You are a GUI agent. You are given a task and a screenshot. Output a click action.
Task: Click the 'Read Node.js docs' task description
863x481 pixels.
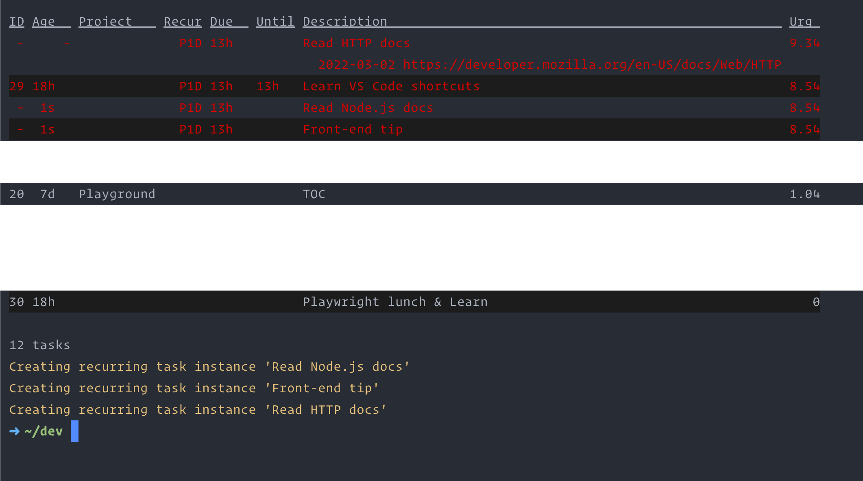click(368, 108)
